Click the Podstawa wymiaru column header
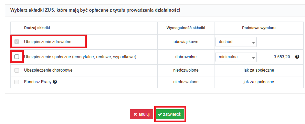This screenshot has height=124, width=305. 259,28
